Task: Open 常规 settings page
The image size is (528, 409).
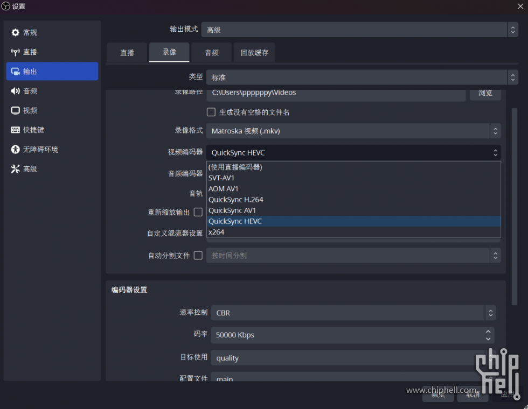Action: coord(52,32)
